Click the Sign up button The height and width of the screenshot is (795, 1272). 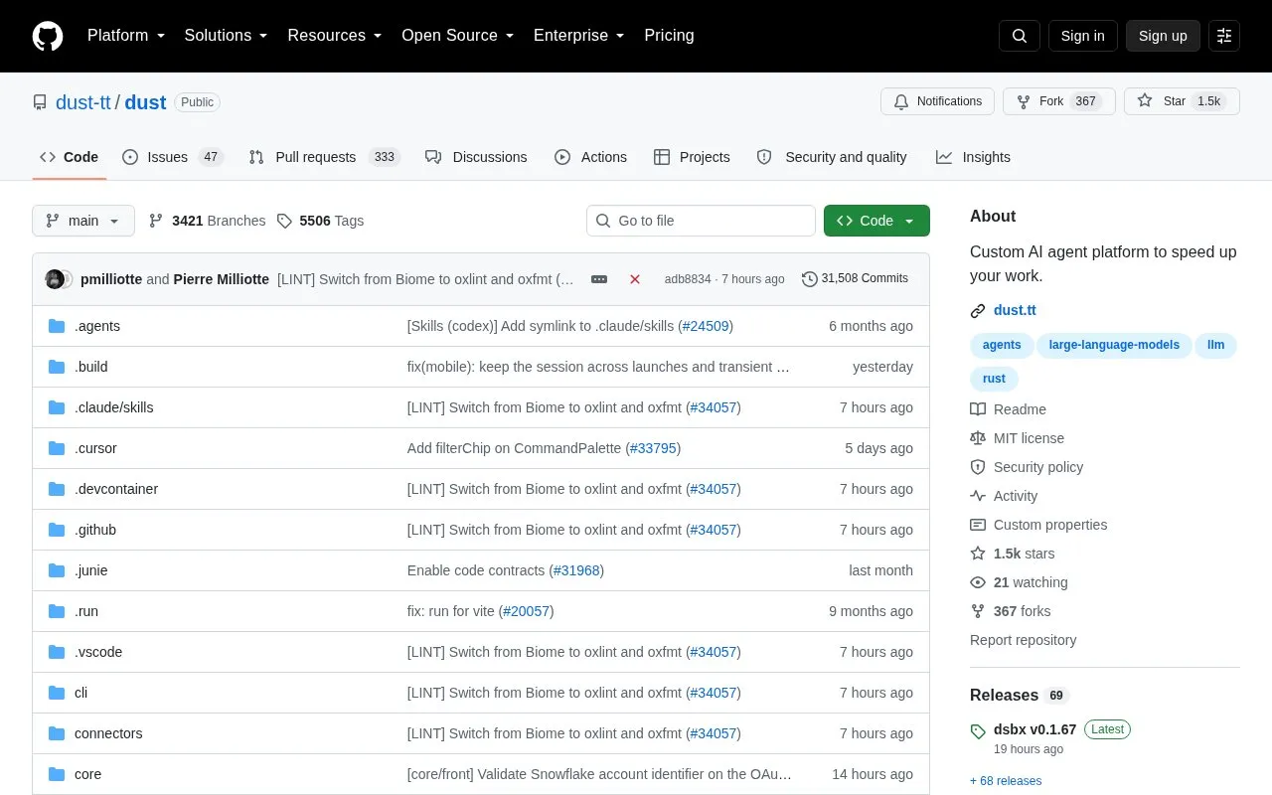[1163, 36]
